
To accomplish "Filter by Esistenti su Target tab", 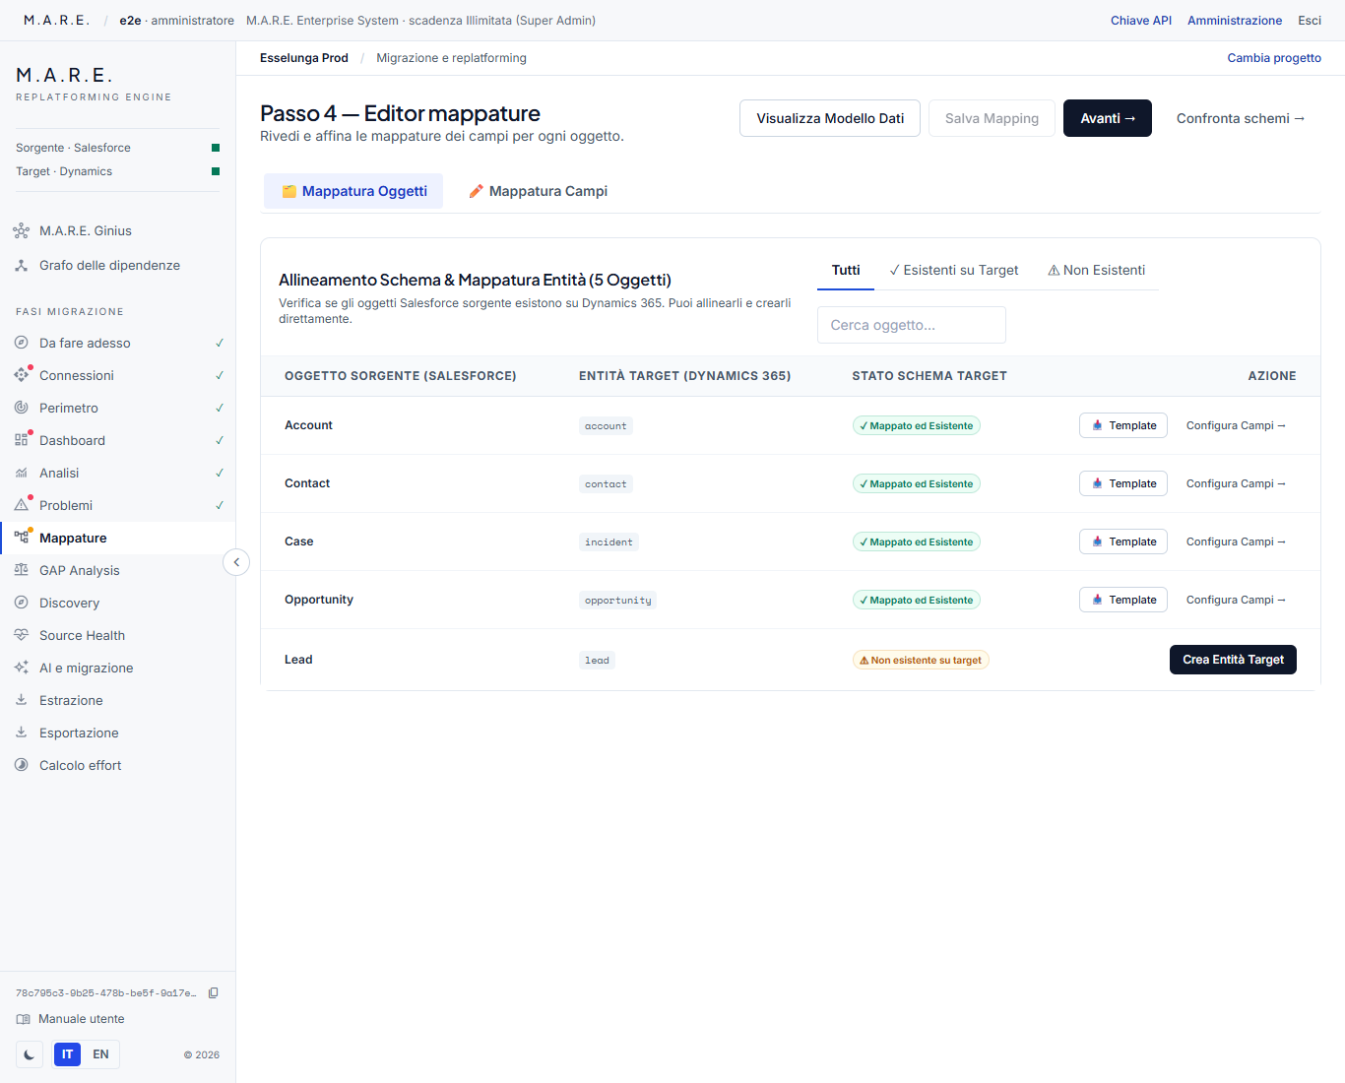I will (x=953, y=270).
